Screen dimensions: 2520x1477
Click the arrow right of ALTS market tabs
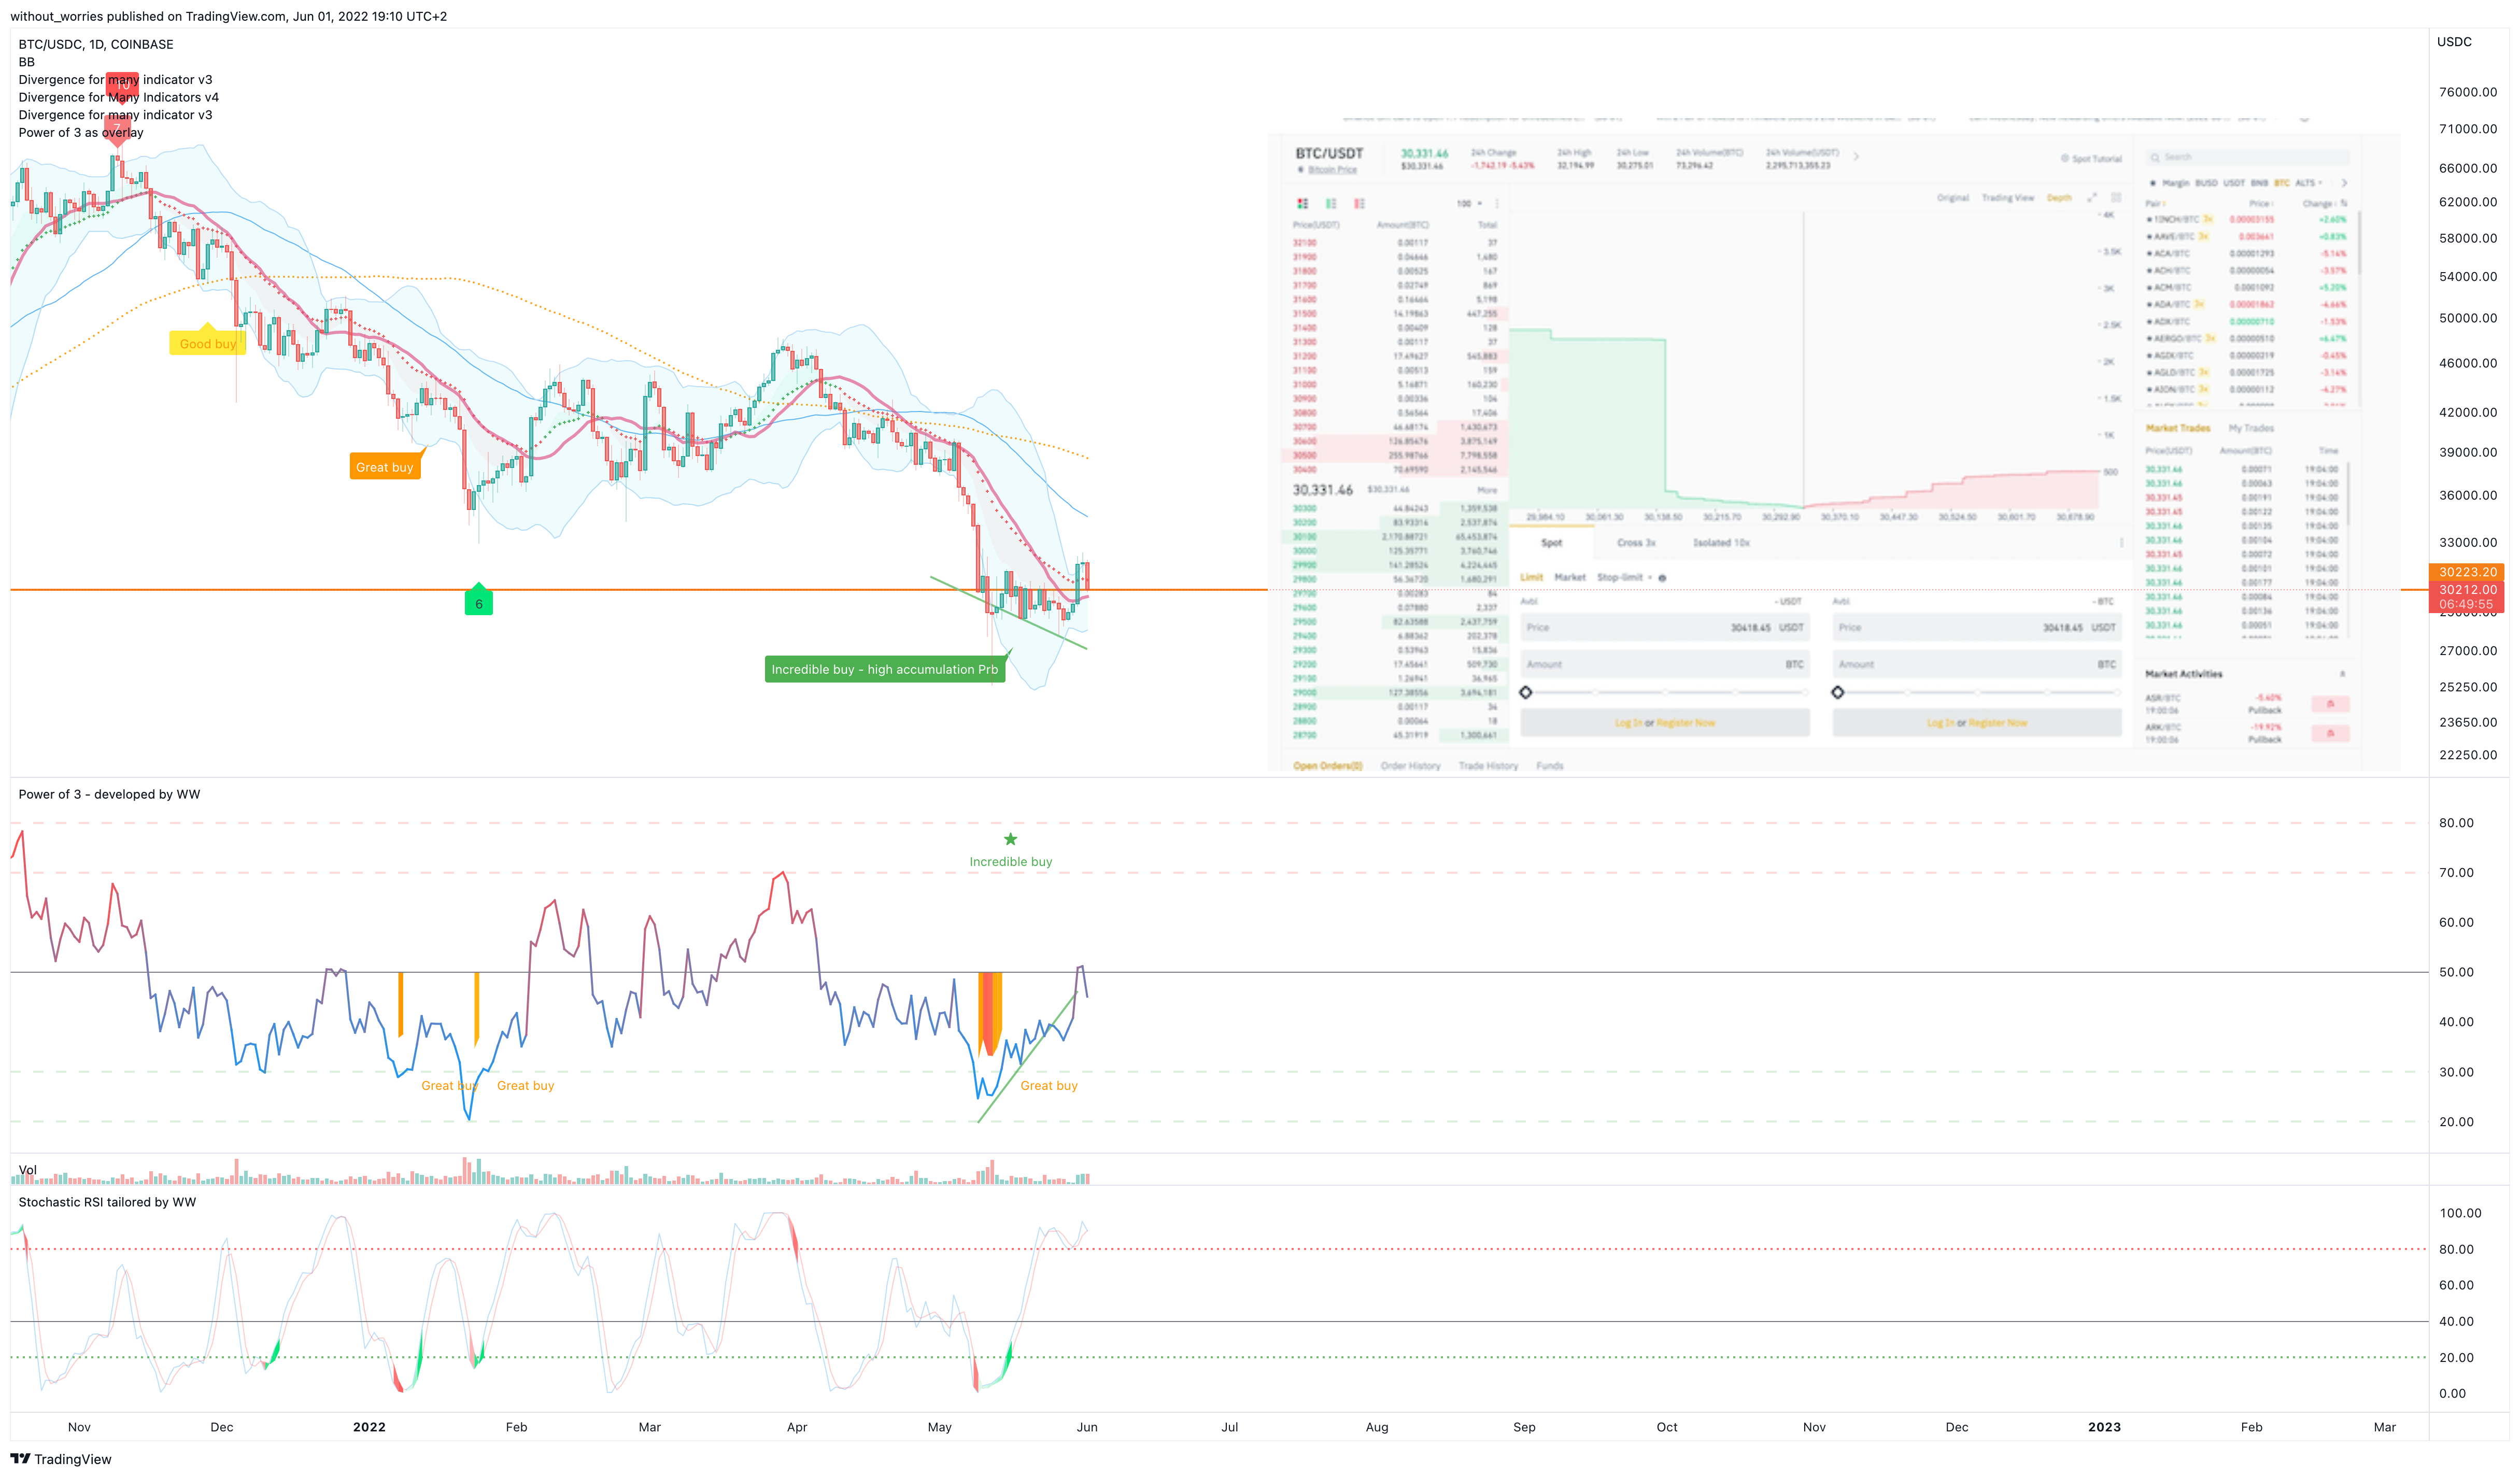[x=2344, y=183]
